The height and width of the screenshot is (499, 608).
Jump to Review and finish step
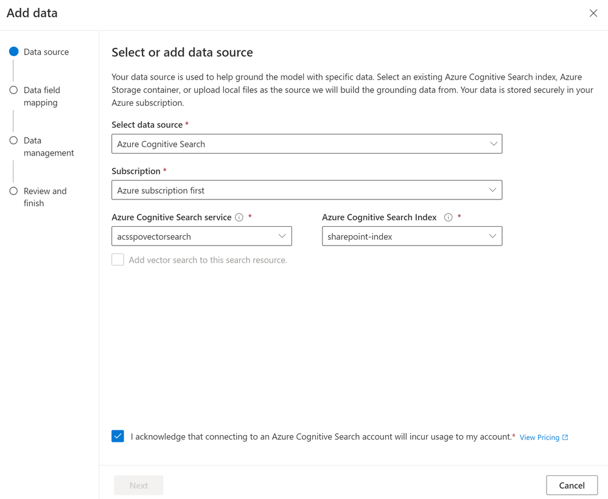[44, 197]
